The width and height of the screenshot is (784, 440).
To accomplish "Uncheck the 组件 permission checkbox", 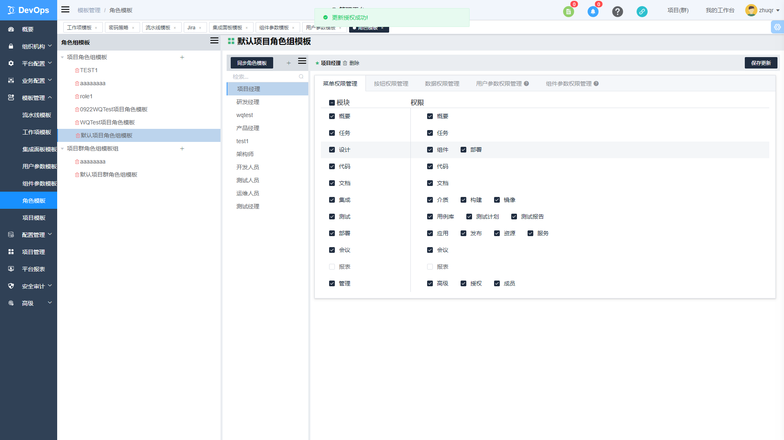I will point(430,150).
